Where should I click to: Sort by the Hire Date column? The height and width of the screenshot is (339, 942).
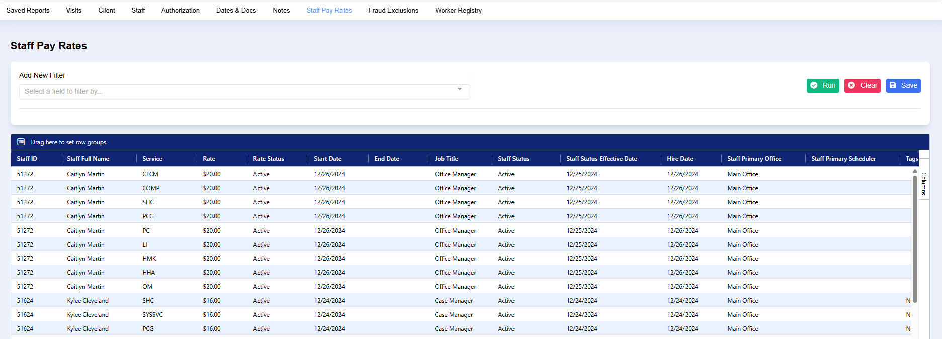(x=680, y=159)
